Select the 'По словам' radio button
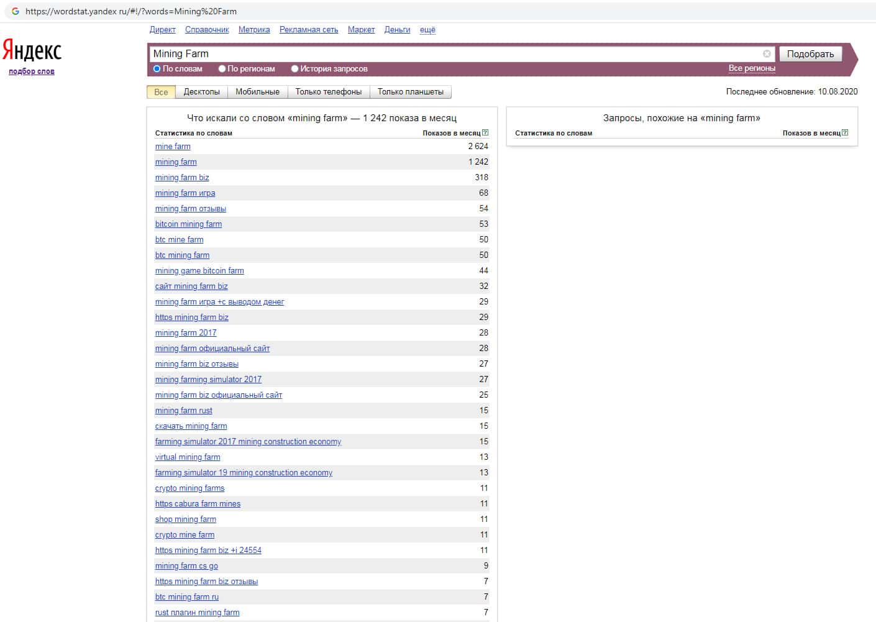876x622 pixels. 157,69
